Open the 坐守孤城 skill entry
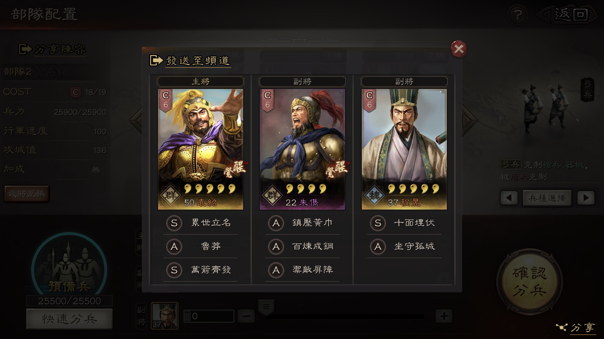This screenshot has height=339, width=604. click(404, 246)
